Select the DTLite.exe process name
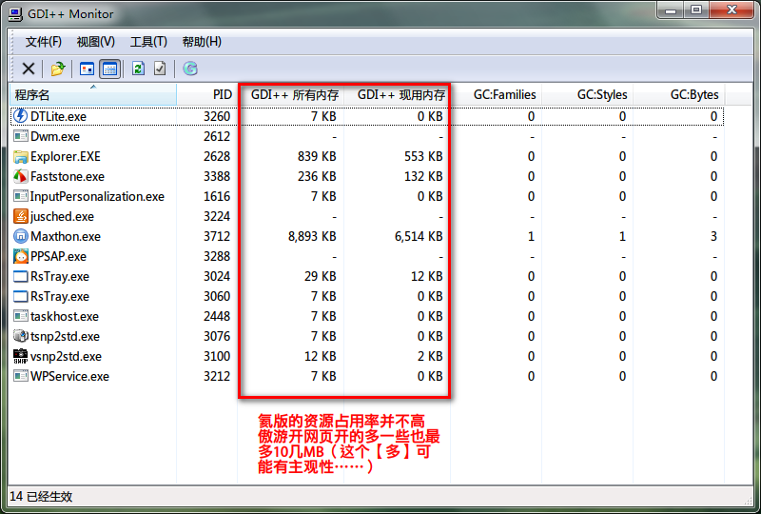Screen dimensions: 761x514 coord(58,116)
